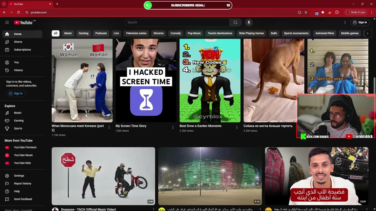Go to Subscriptions in sidebar

[x=22, y=50]
